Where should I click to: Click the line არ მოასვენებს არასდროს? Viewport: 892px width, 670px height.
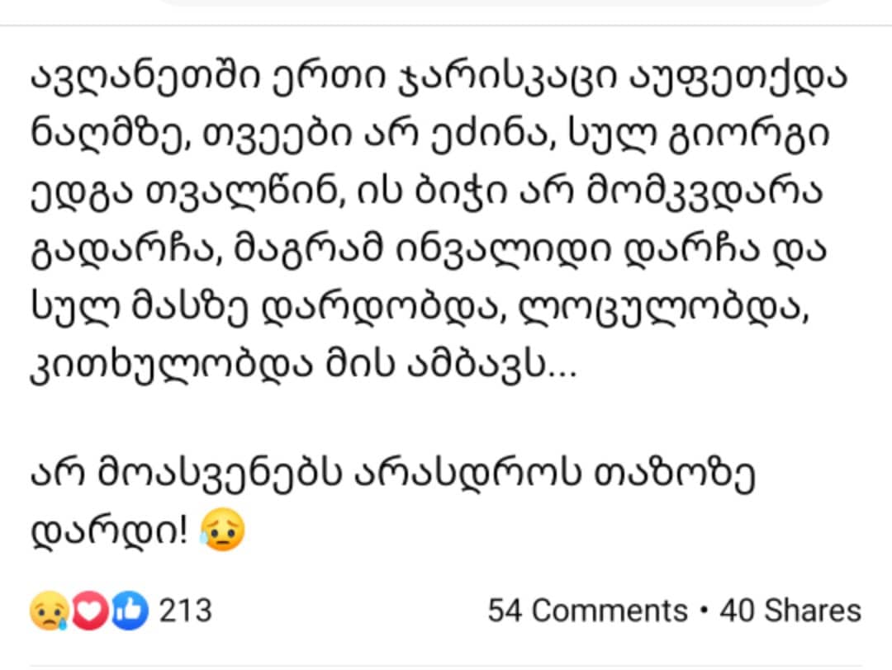(x=306, y=474)
